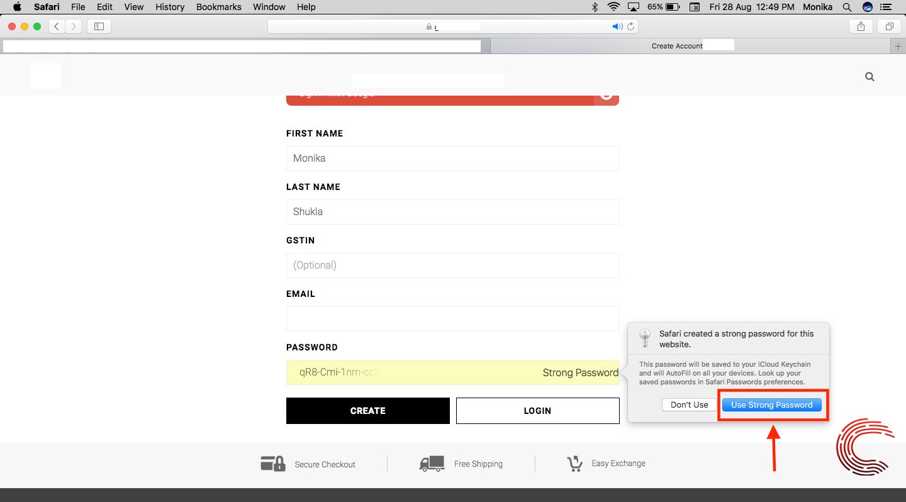
Task: Click the Easy Exchange cart icon
Action: (x=574, y=464)
